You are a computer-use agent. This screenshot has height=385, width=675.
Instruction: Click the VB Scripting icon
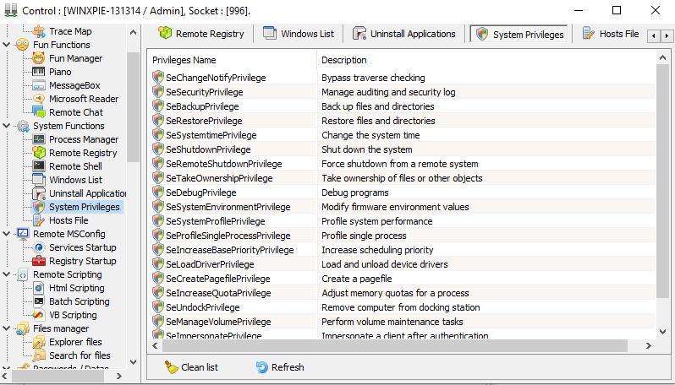pos(39,315)
